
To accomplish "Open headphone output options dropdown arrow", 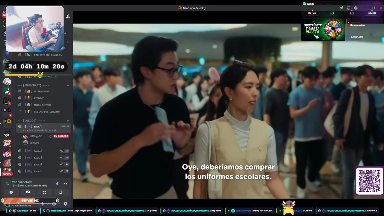I will (59, 204).
